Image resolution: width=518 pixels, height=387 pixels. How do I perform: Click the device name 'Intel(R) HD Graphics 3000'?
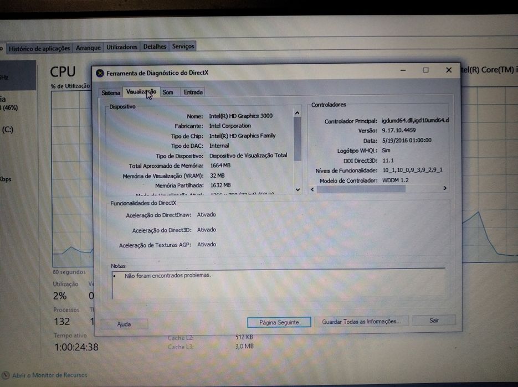tap(241, 116)
